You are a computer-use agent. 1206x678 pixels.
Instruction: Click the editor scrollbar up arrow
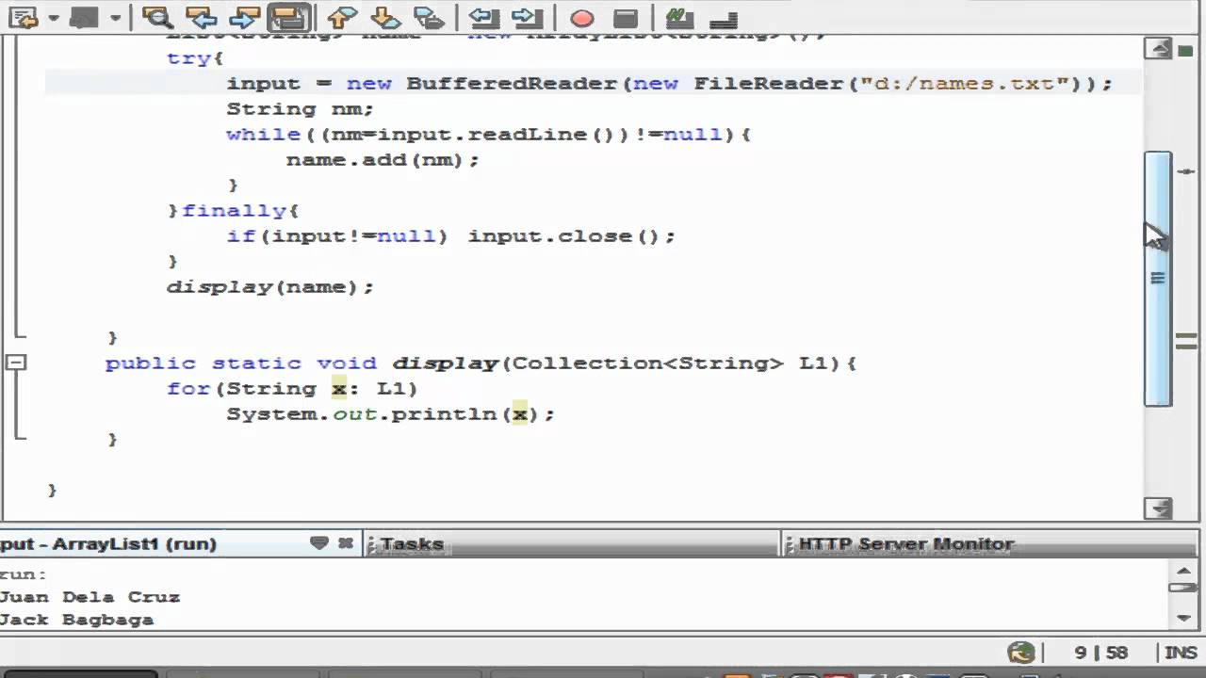[1158, 49]
